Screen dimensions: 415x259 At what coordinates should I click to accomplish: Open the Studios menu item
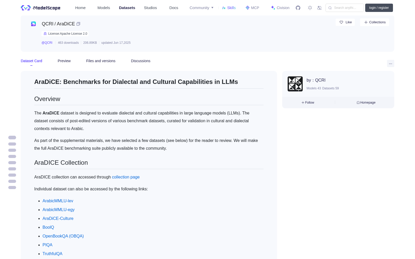pyautogui.click(x=150, y=8)
